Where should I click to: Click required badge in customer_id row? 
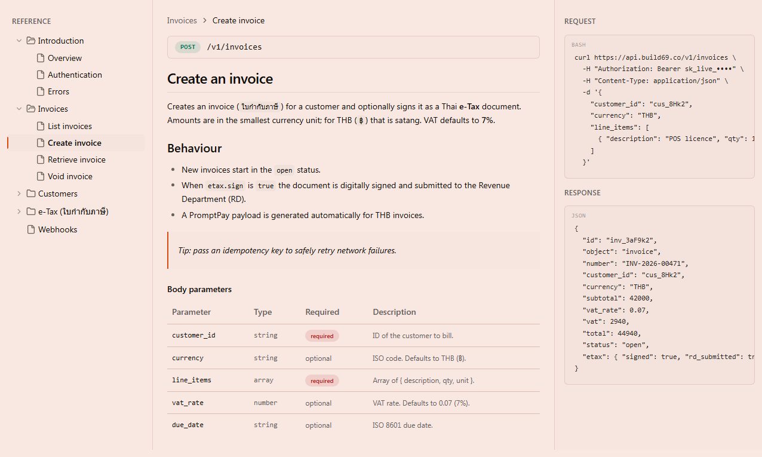[322, 336]
